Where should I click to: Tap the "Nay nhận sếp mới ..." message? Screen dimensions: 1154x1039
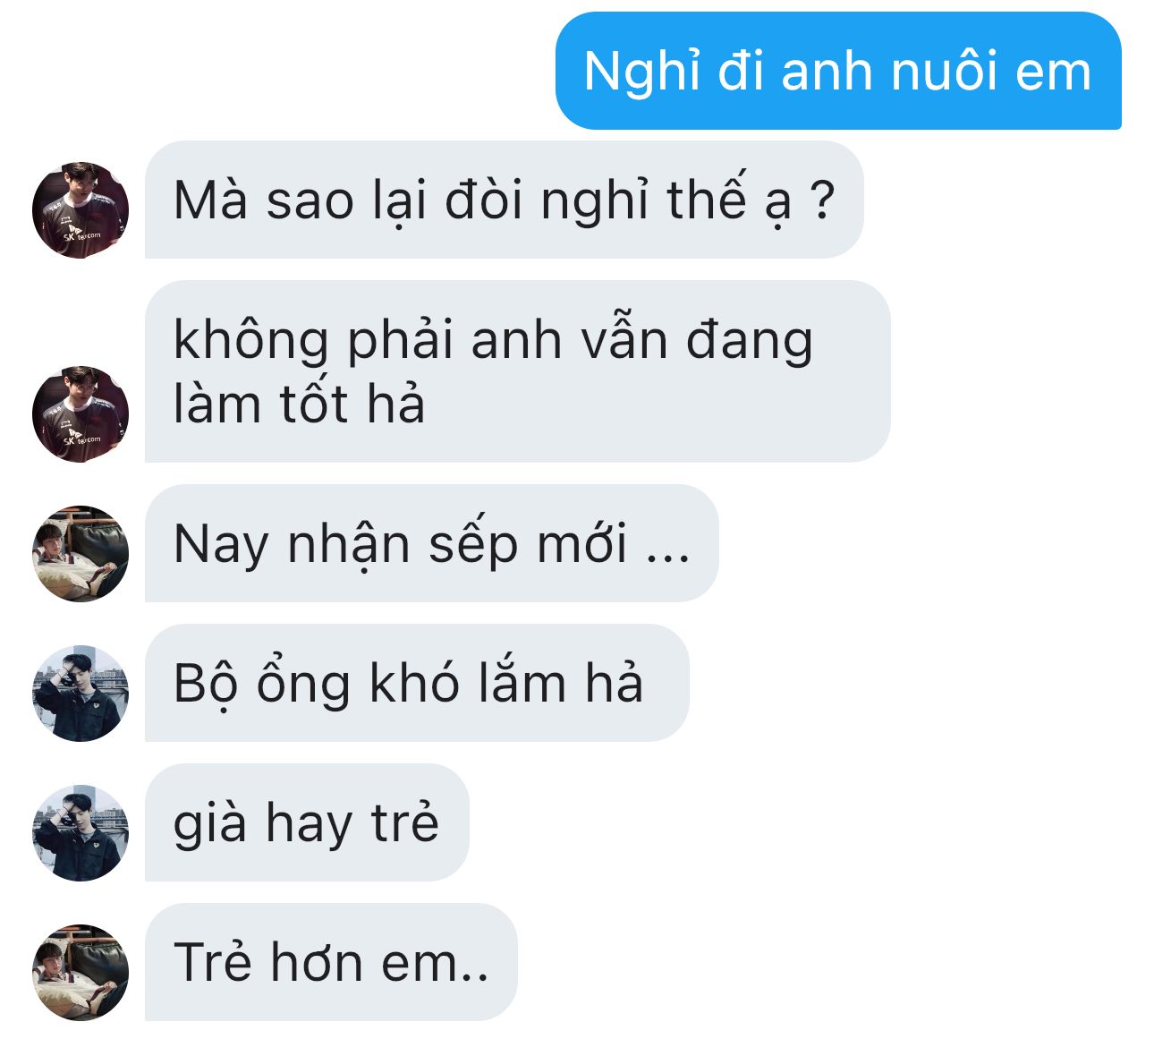coord(431,543)
